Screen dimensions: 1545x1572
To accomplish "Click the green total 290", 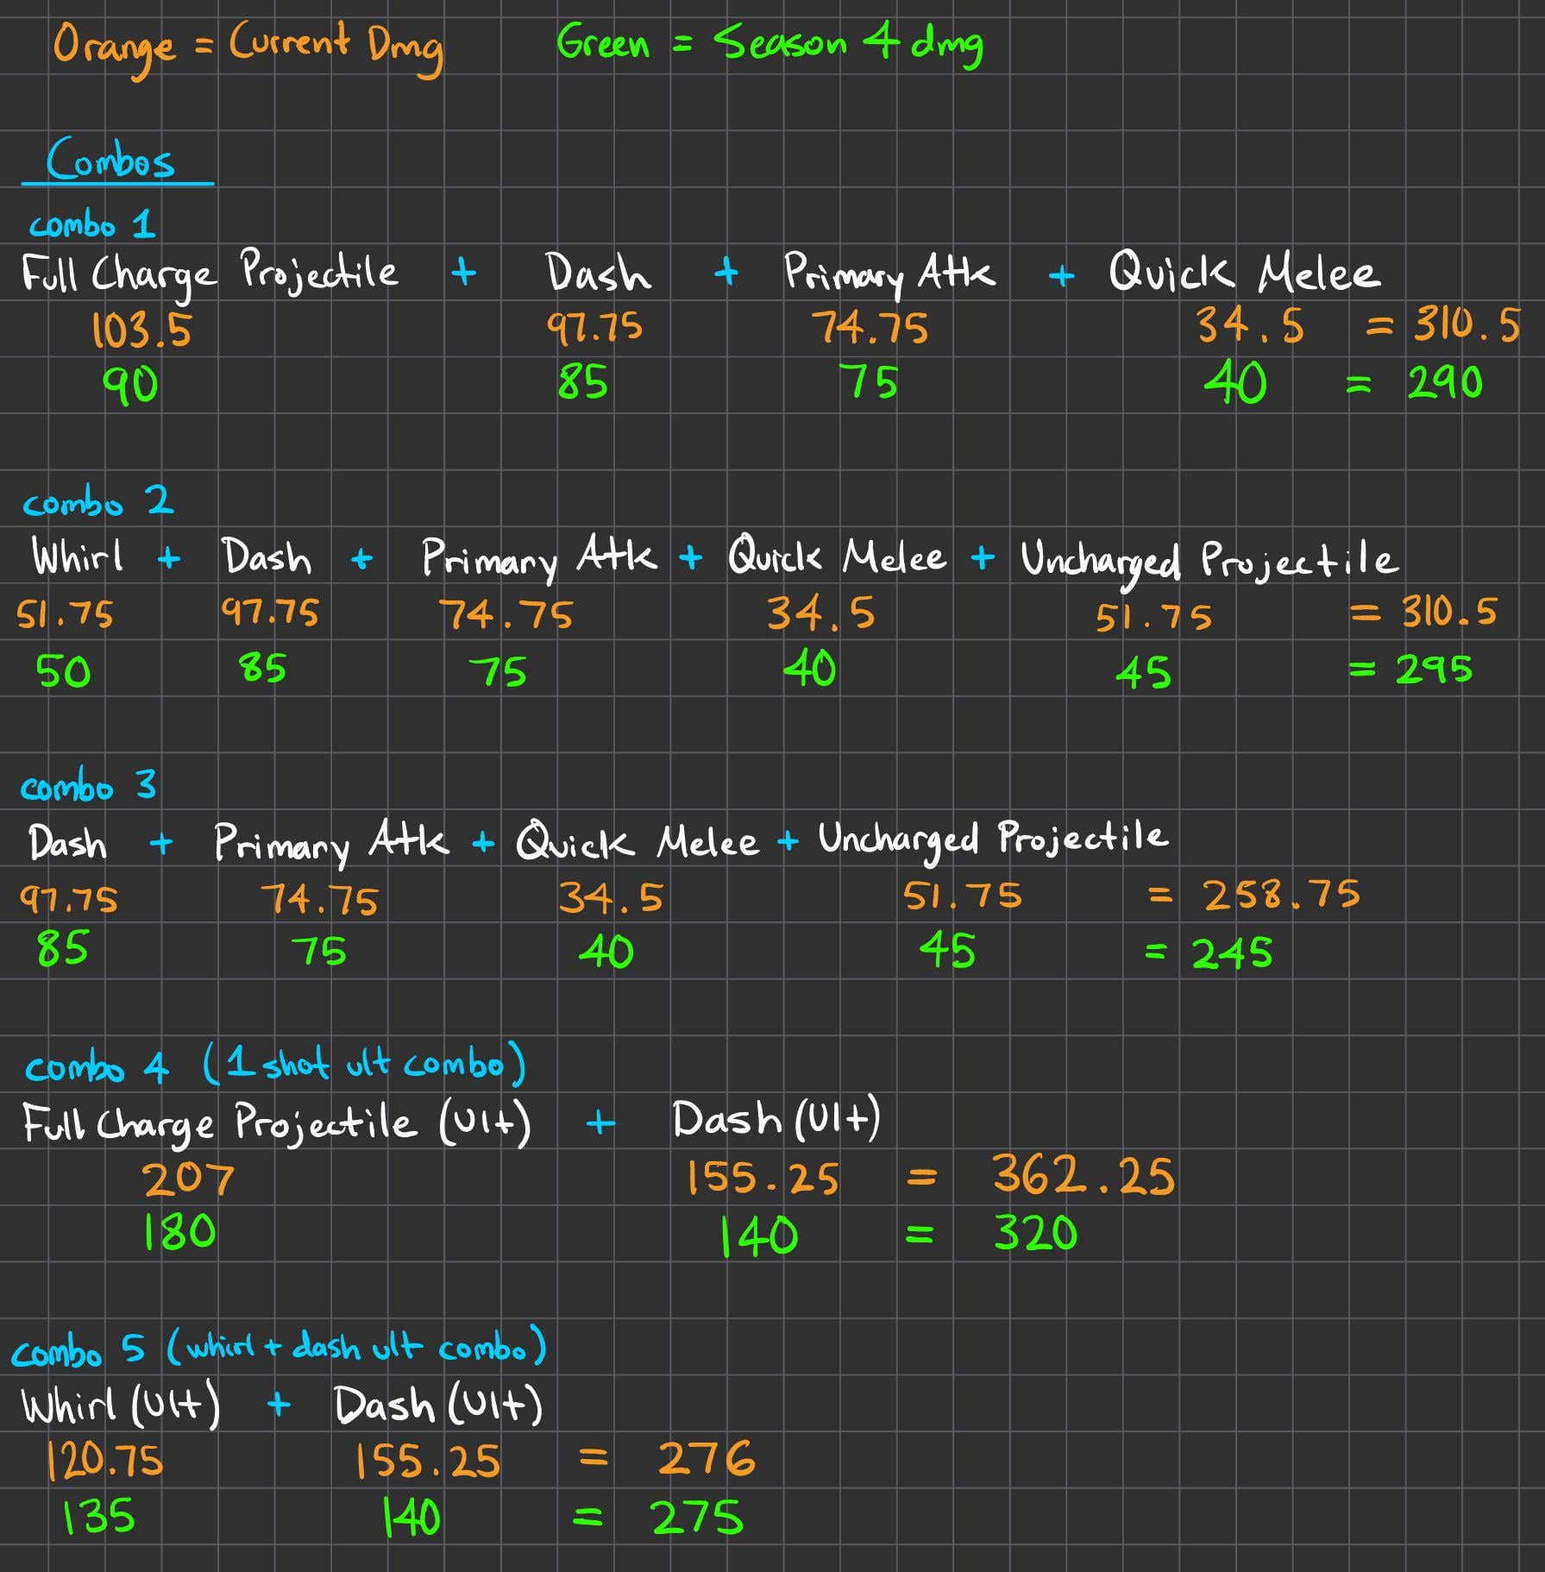I will click(x=1445, y=382).
